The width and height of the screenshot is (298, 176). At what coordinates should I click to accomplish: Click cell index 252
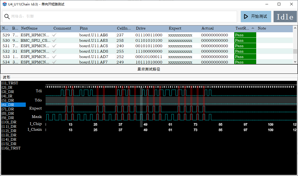click(x=120, y=57)
